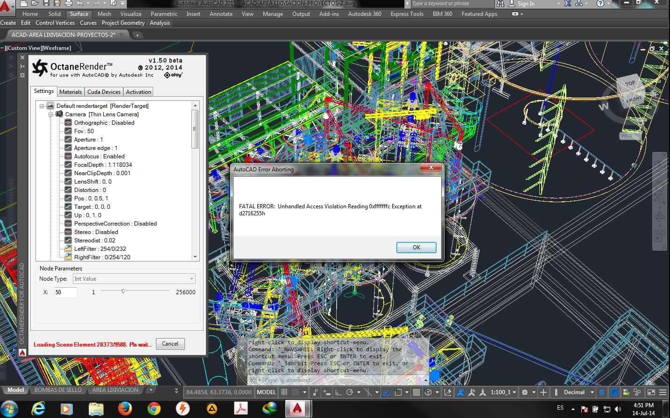The image size is (670, 418).
Task: Click the Windows Start button
Action: (9, 409)
